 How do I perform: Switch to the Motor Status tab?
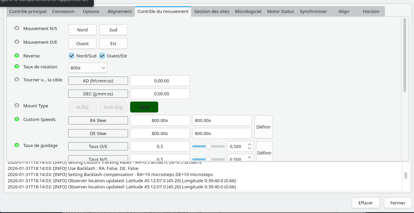pyautogui.click(x=280, y=11)
